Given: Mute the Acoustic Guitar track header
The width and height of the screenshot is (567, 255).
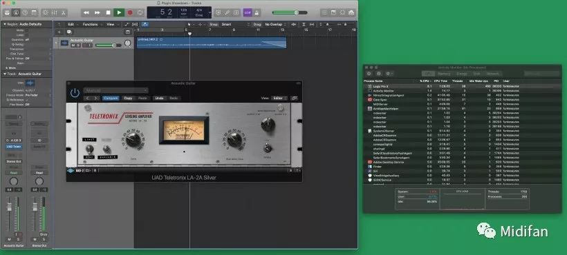Looking at the screenshot, I should 73,45.
